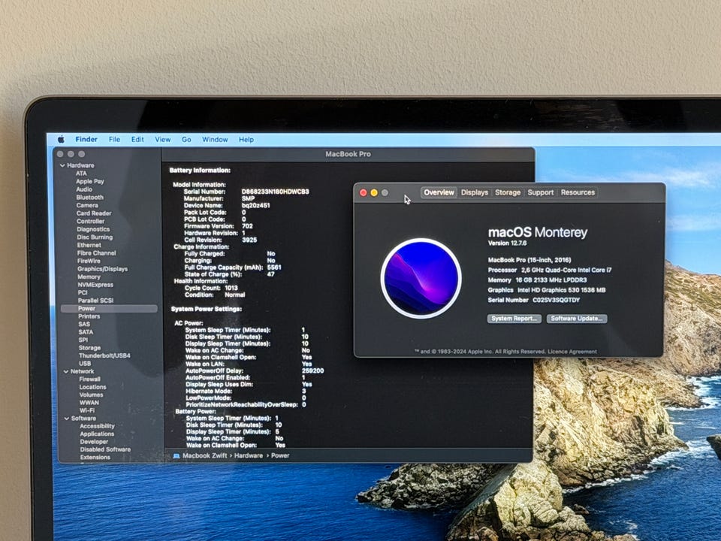The height and width of the screenshot is (541, 721).
Task: Collapse the Network section in sidebar
Action: (x=66, y=372)
